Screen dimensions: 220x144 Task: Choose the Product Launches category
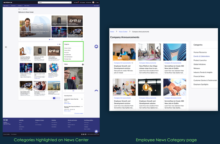200,60
